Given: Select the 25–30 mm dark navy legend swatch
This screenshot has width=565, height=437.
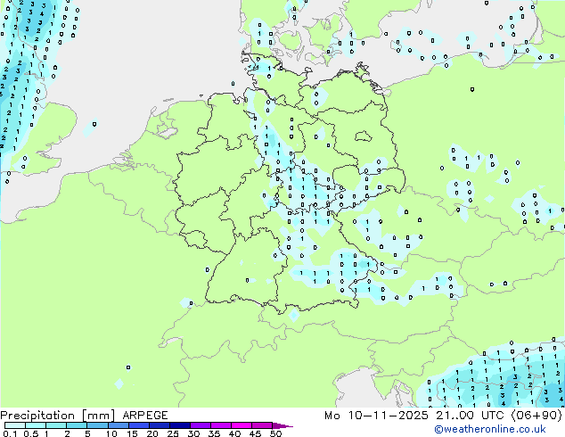Looking at the screenshot, I should (x=180, y=425).
